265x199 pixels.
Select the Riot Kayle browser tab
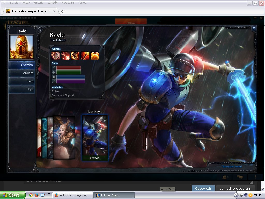click(x=31, y=11)
